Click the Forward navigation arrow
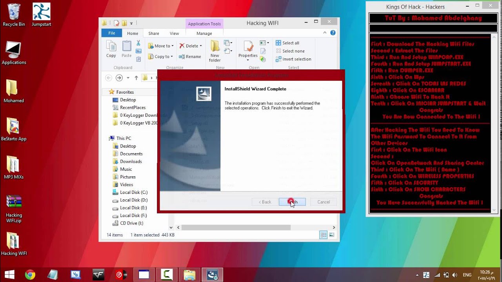The image size is (502, 282). pos(119,78)
